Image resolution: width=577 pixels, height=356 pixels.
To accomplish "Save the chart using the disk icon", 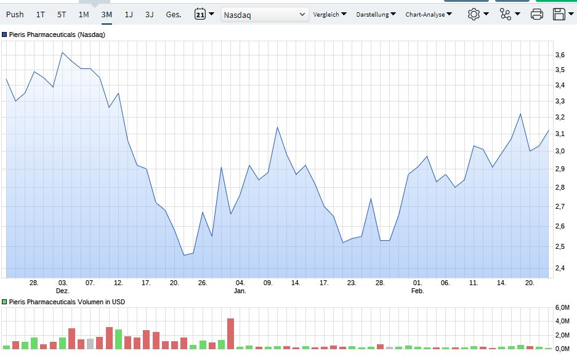I will (x=559, y=14).
